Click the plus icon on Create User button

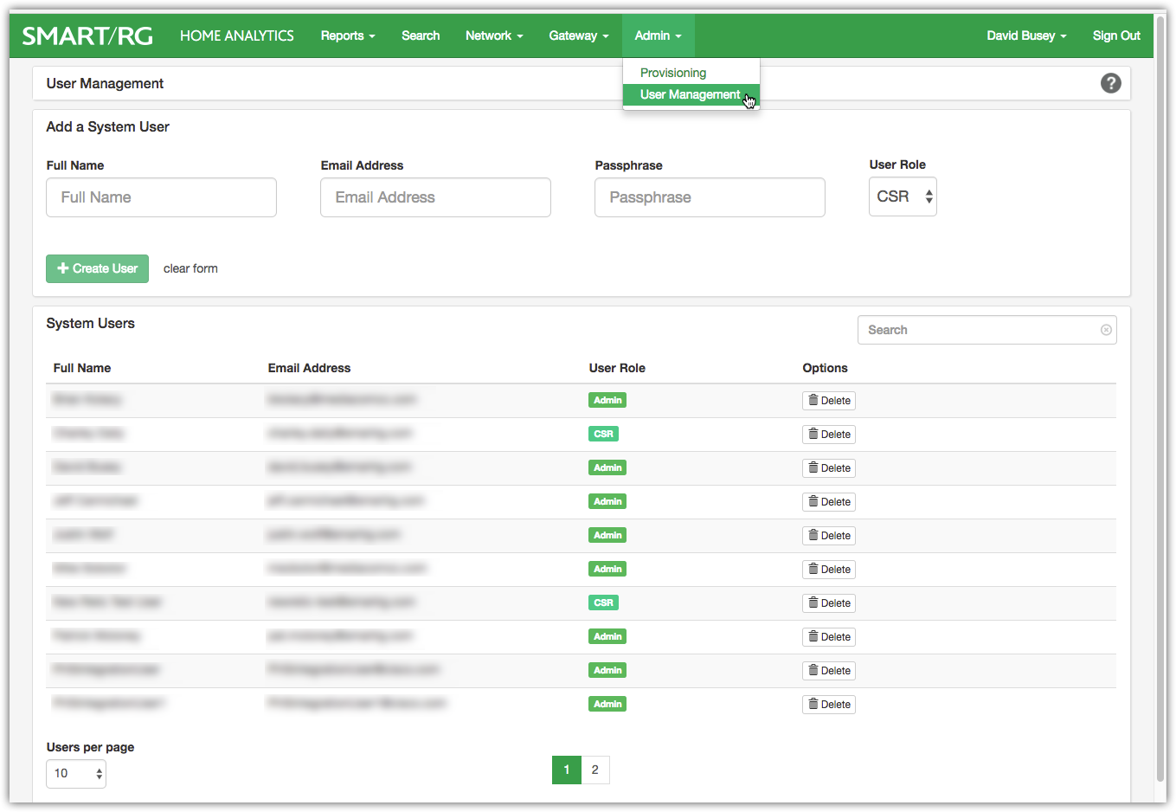(61, 268)
